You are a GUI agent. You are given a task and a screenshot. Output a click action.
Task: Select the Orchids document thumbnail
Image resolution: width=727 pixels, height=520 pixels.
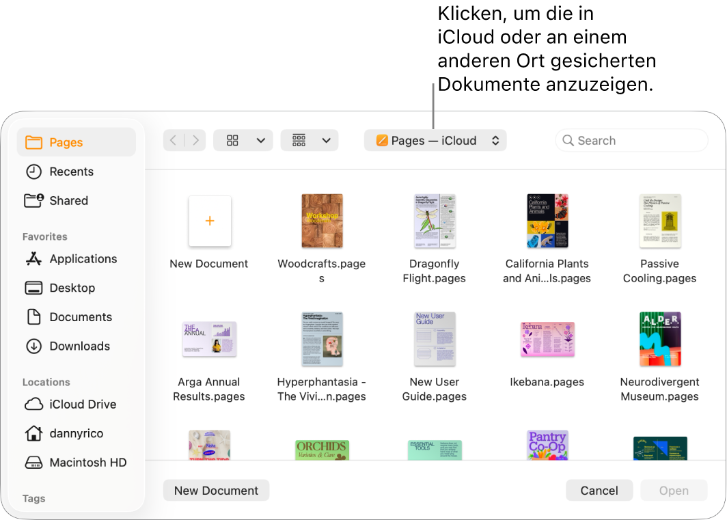pos(323,450)
